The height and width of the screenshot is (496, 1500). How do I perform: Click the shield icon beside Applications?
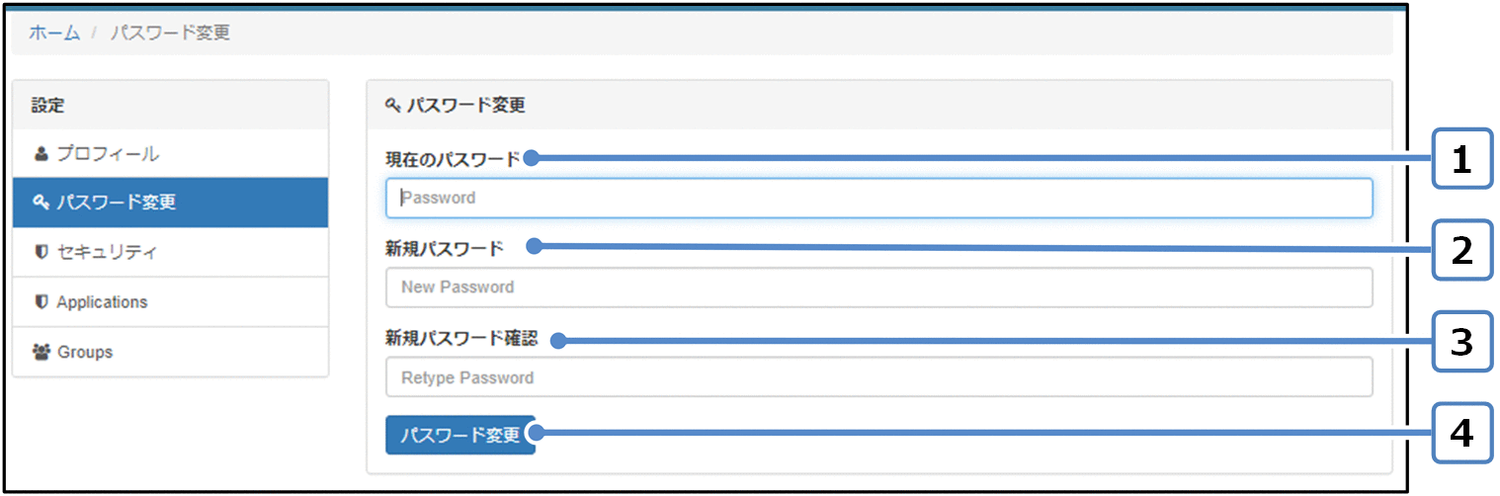(41, 301)
